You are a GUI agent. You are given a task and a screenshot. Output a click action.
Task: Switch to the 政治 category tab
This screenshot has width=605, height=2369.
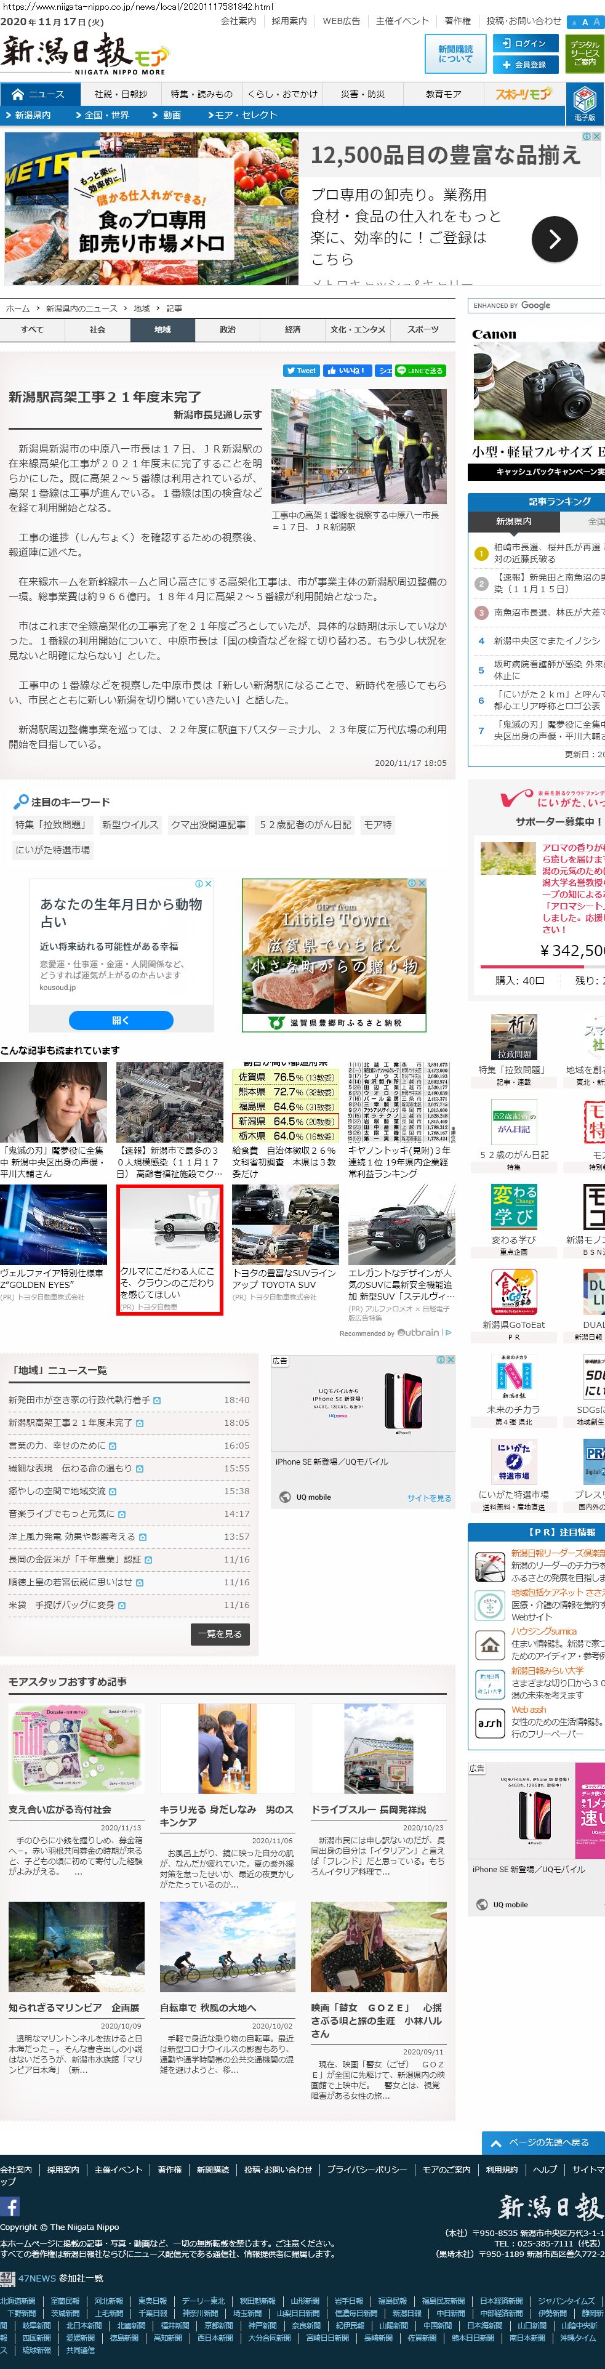[x=227, y=330]
